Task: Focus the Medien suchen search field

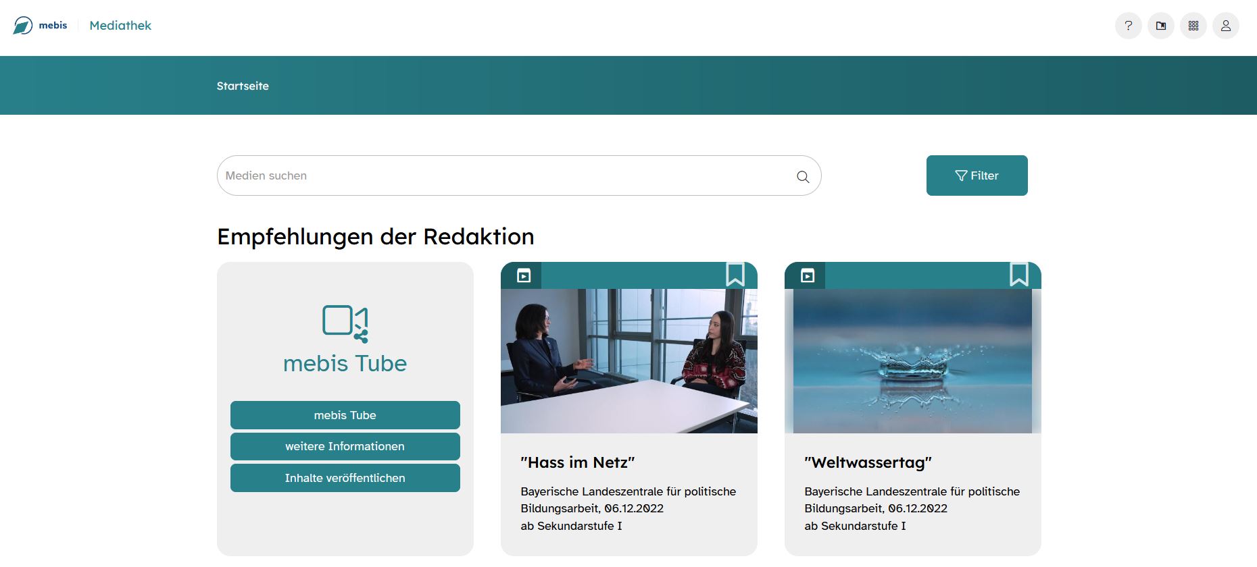Action: tap(519, 175)
